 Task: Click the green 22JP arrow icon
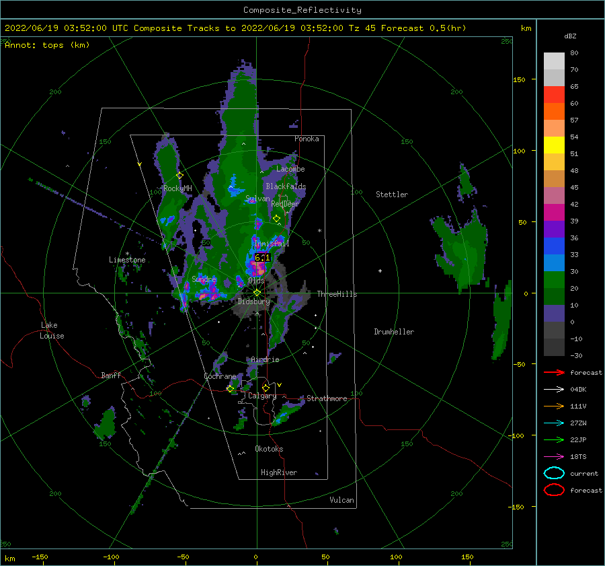pos(554,439)
